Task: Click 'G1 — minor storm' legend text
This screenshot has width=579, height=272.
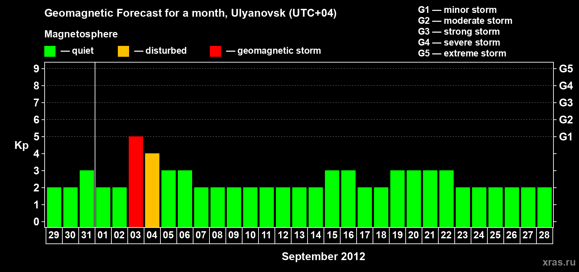Action: (457, 10)
